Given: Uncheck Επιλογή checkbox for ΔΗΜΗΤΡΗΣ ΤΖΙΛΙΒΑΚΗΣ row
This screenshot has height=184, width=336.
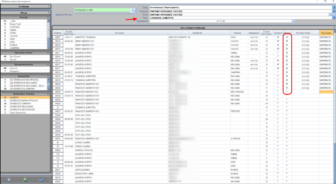Looking at the screenshot, I should (x=287, y=37).
